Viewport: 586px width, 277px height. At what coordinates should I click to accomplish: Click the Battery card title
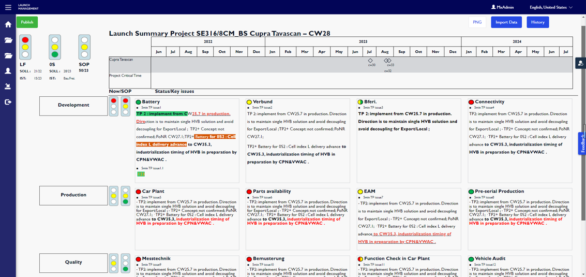click(151, 102)
